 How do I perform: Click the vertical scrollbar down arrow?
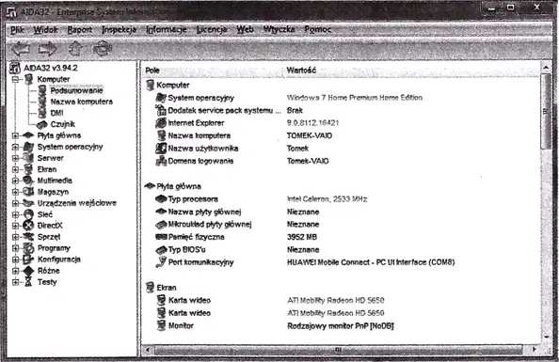[546, 337]
